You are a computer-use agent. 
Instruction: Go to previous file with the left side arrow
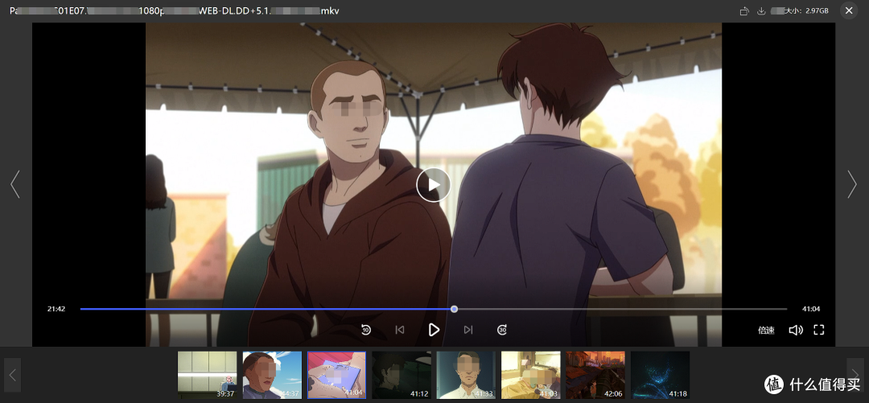point(15,184)
